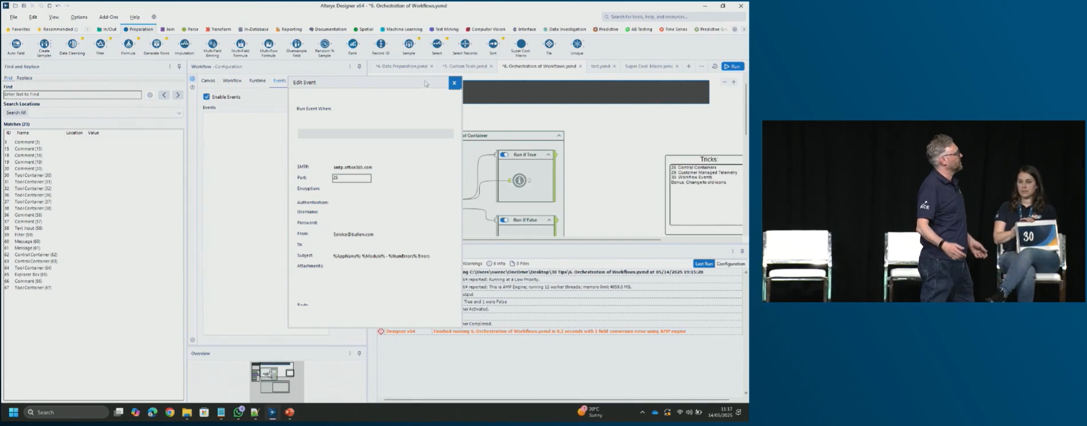Select the Select Records tool
This screenshot has width=1087, height=426.
(x=465, y=47)
